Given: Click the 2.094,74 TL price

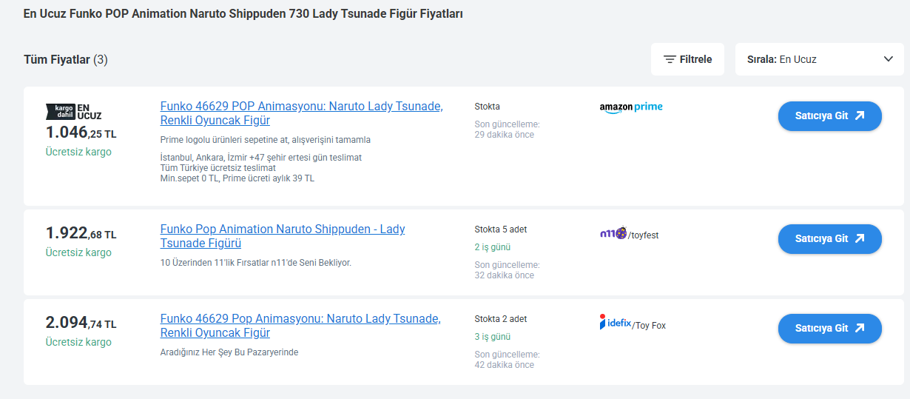Looking at the screenshot, I should coord(81,323).
